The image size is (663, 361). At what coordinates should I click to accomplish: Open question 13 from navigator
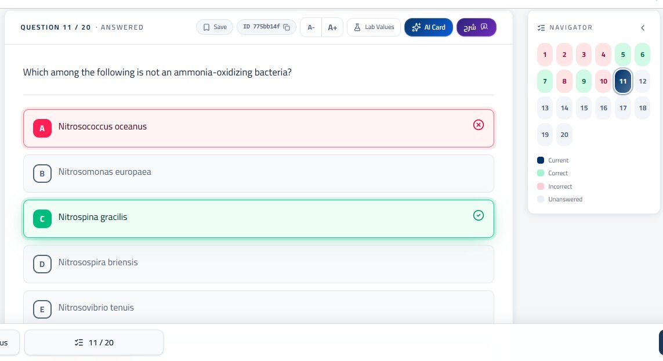[x=545, y=108]
